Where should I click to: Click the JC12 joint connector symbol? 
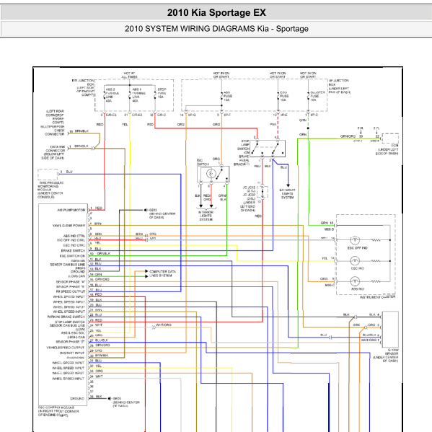point(263,192)
